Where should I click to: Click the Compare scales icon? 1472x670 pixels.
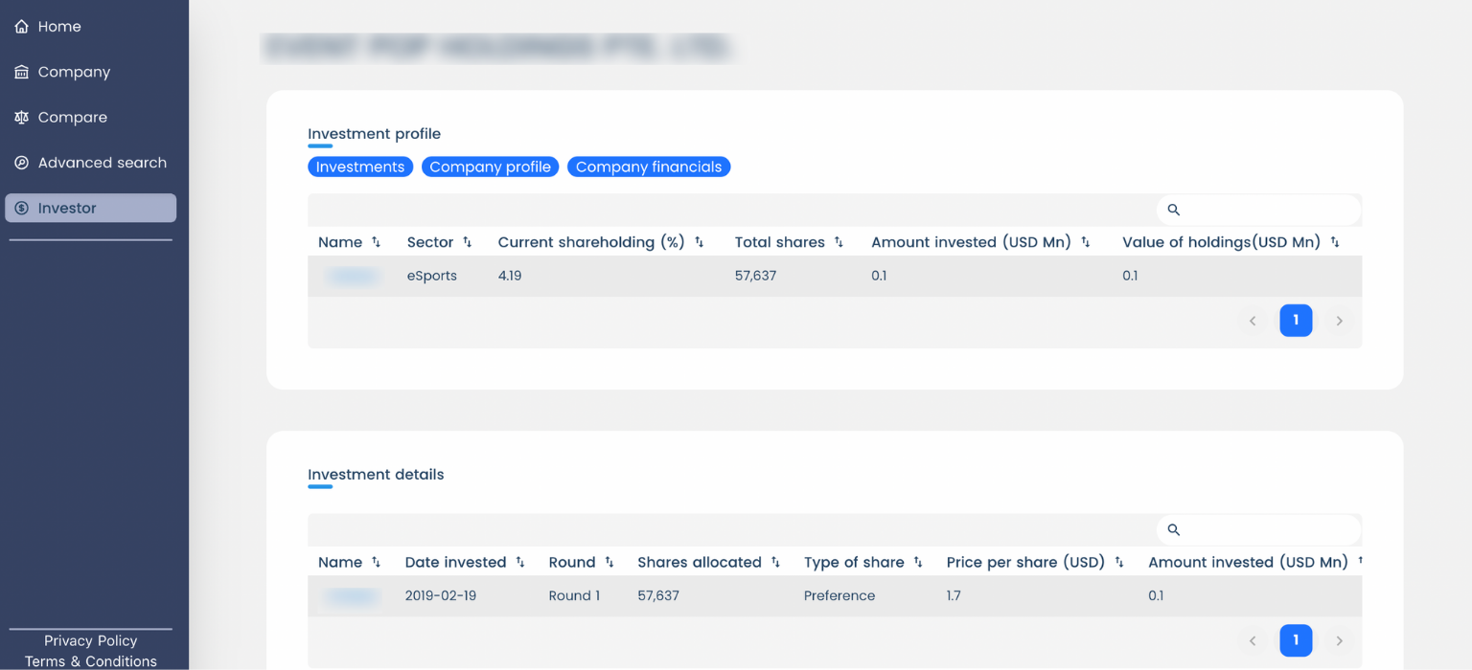(x=21, y=118)
